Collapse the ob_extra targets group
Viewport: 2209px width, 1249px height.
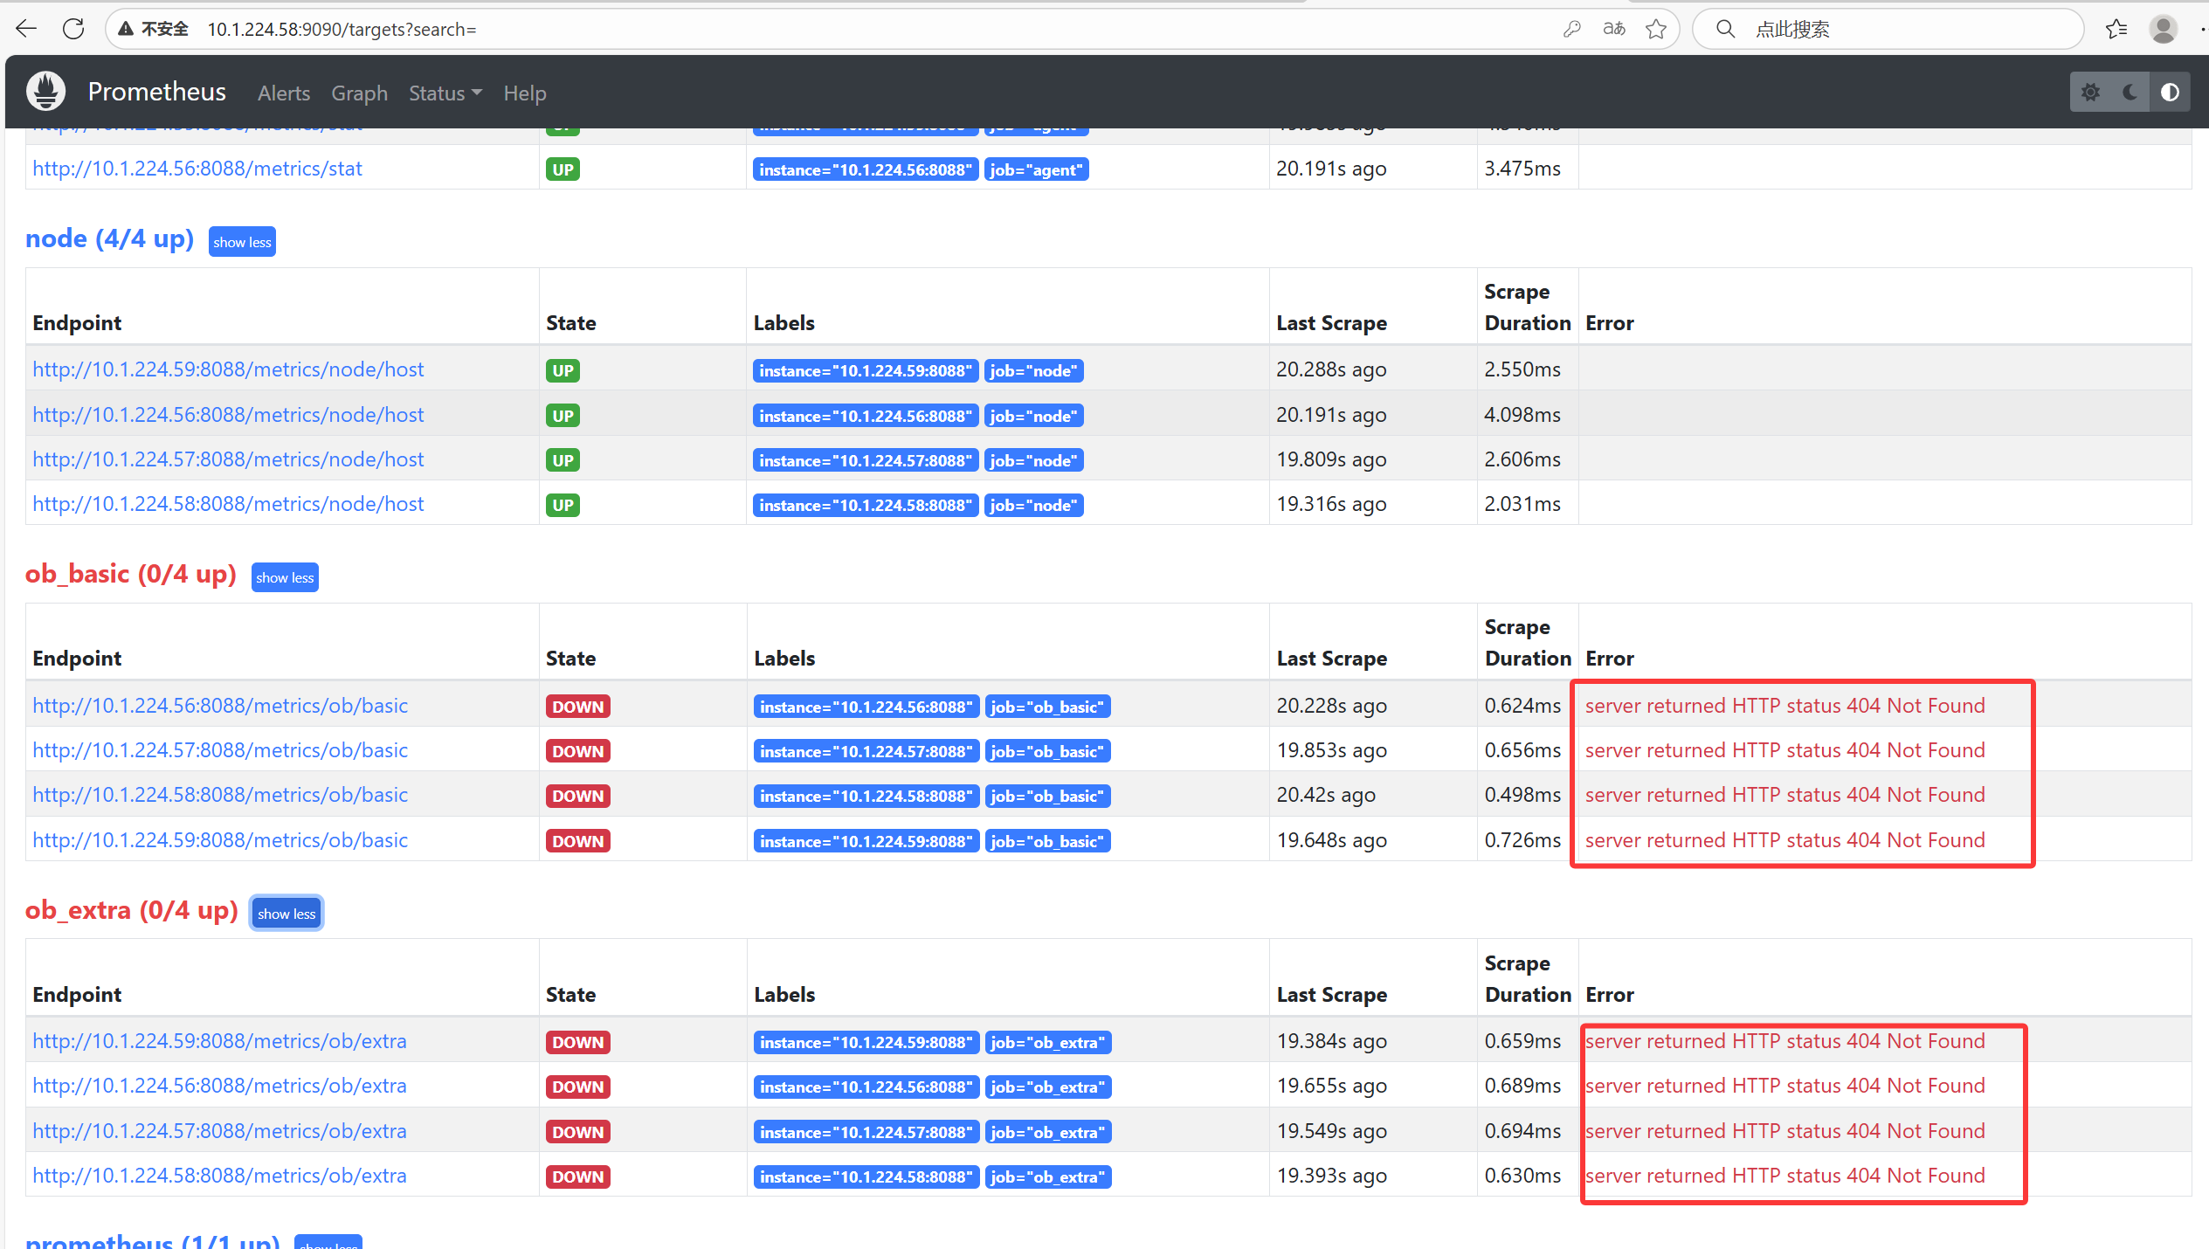pos(286,914)
